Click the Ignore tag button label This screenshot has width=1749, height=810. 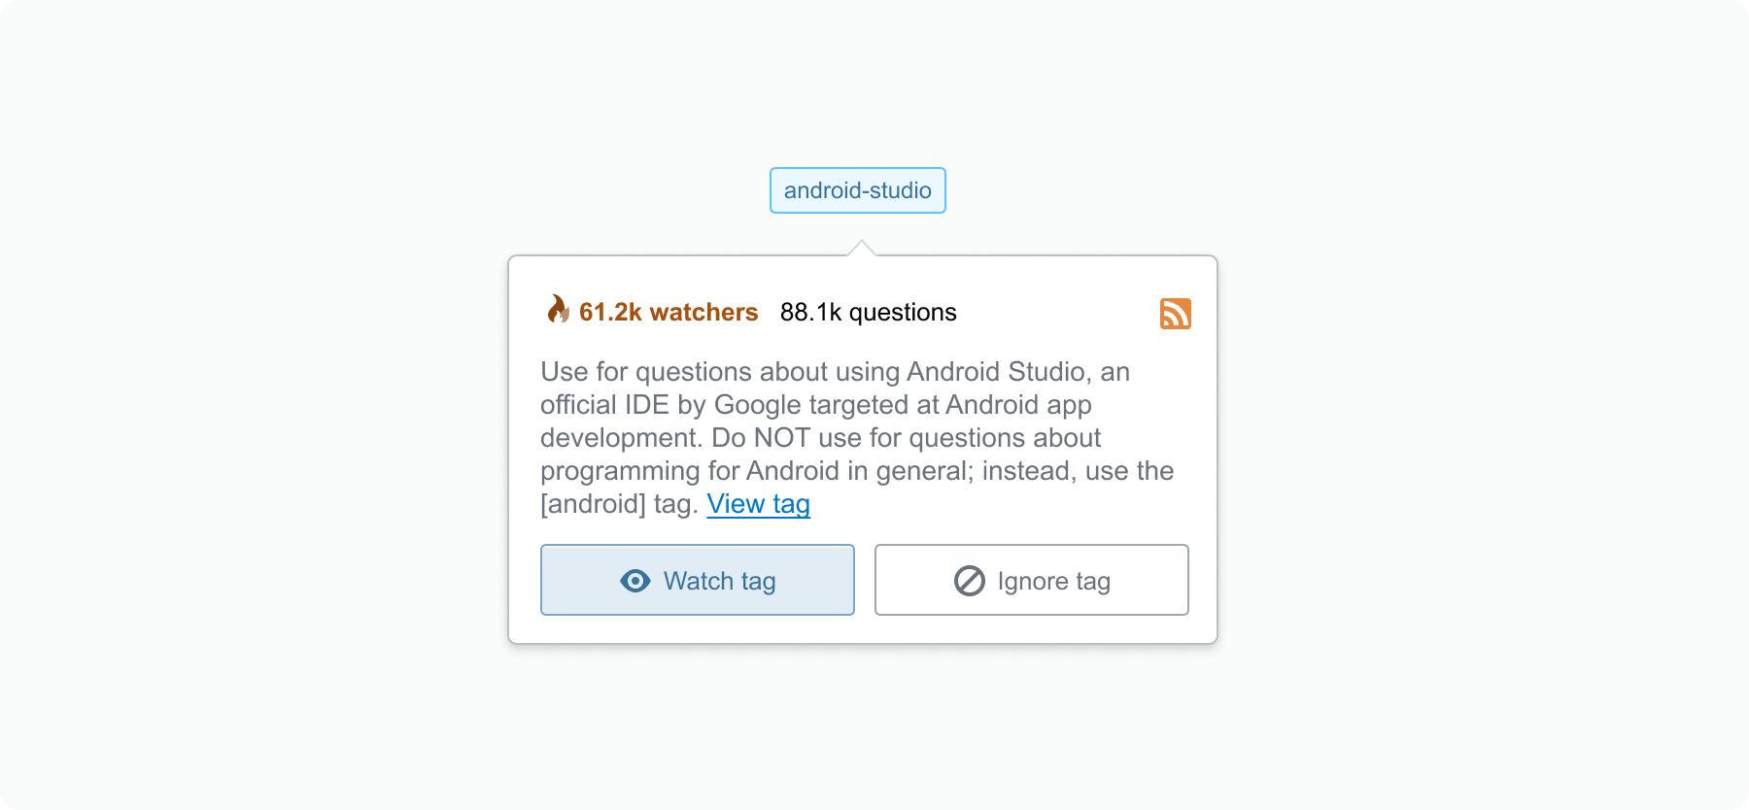point(1054,581)
